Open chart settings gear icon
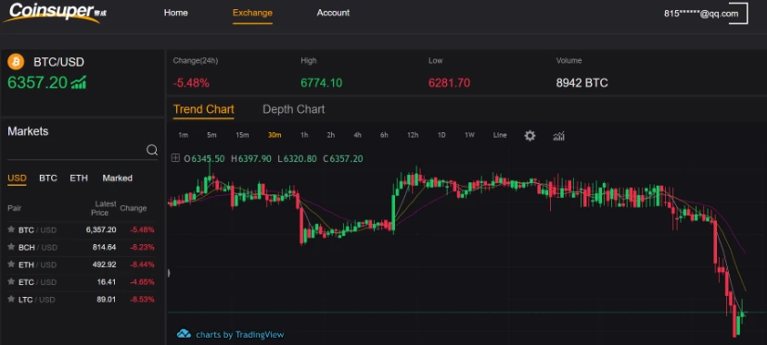Image resolution: width=767 pixels, height=345 pixels. [530, 136]
